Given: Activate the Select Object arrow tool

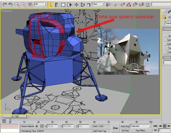Looking at the screenshot, I should click(x=51, y=5).
